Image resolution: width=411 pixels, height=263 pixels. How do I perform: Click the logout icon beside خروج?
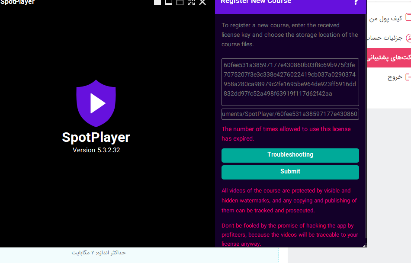click(408, 77)
